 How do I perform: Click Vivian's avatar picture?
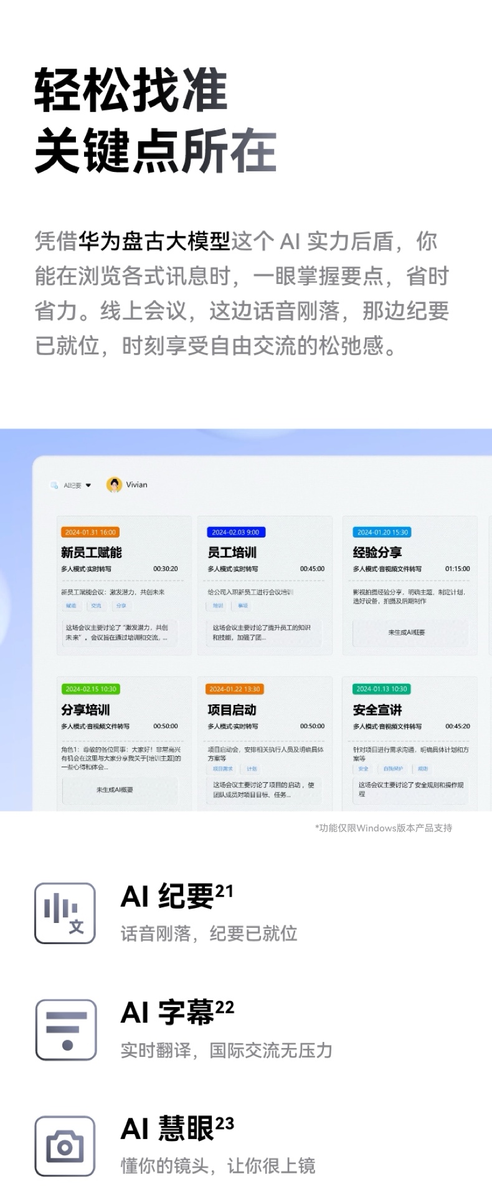click(x=114, y=485)
